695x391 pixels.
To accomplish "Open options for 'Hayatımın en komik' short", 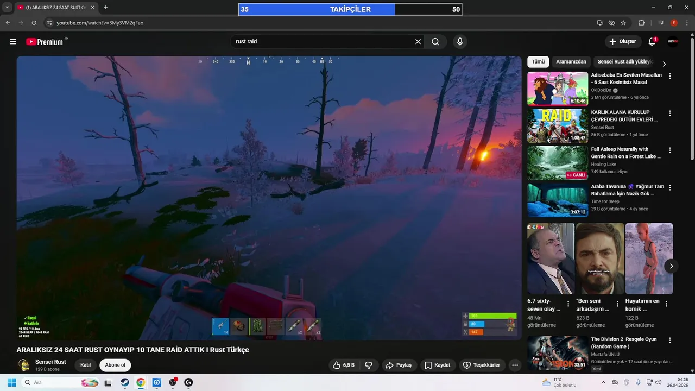I will coord(666,304).
